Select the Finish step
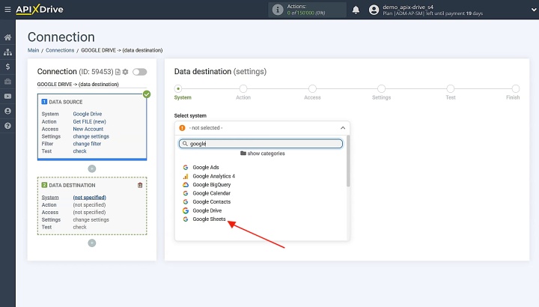This screenshot has width=539, height=307. (x=516, y=88)
